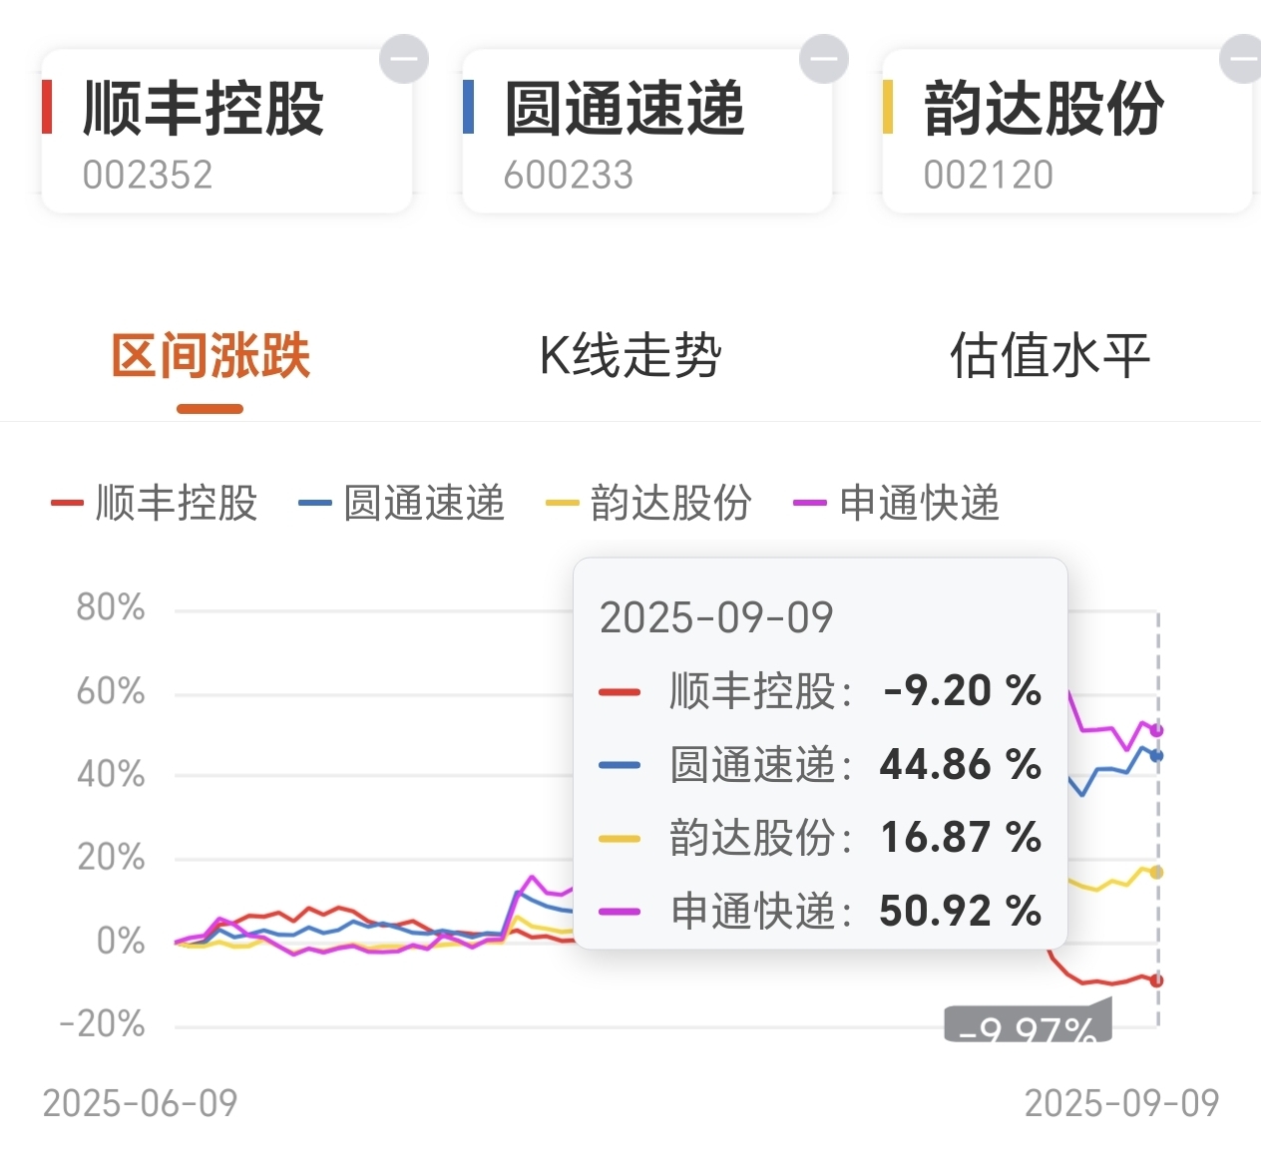Click the yellow 韵达股份 endpoint dot
Image resolution: width=1261 pixels, height=1167 pixels.
[x=1157, y=872]
